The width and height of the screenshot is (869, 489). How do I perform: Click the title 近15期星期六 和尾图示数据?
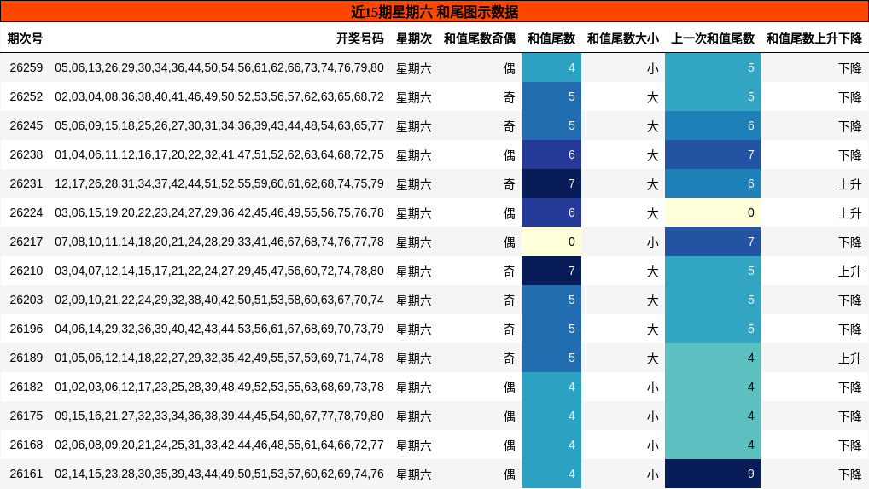434,12
